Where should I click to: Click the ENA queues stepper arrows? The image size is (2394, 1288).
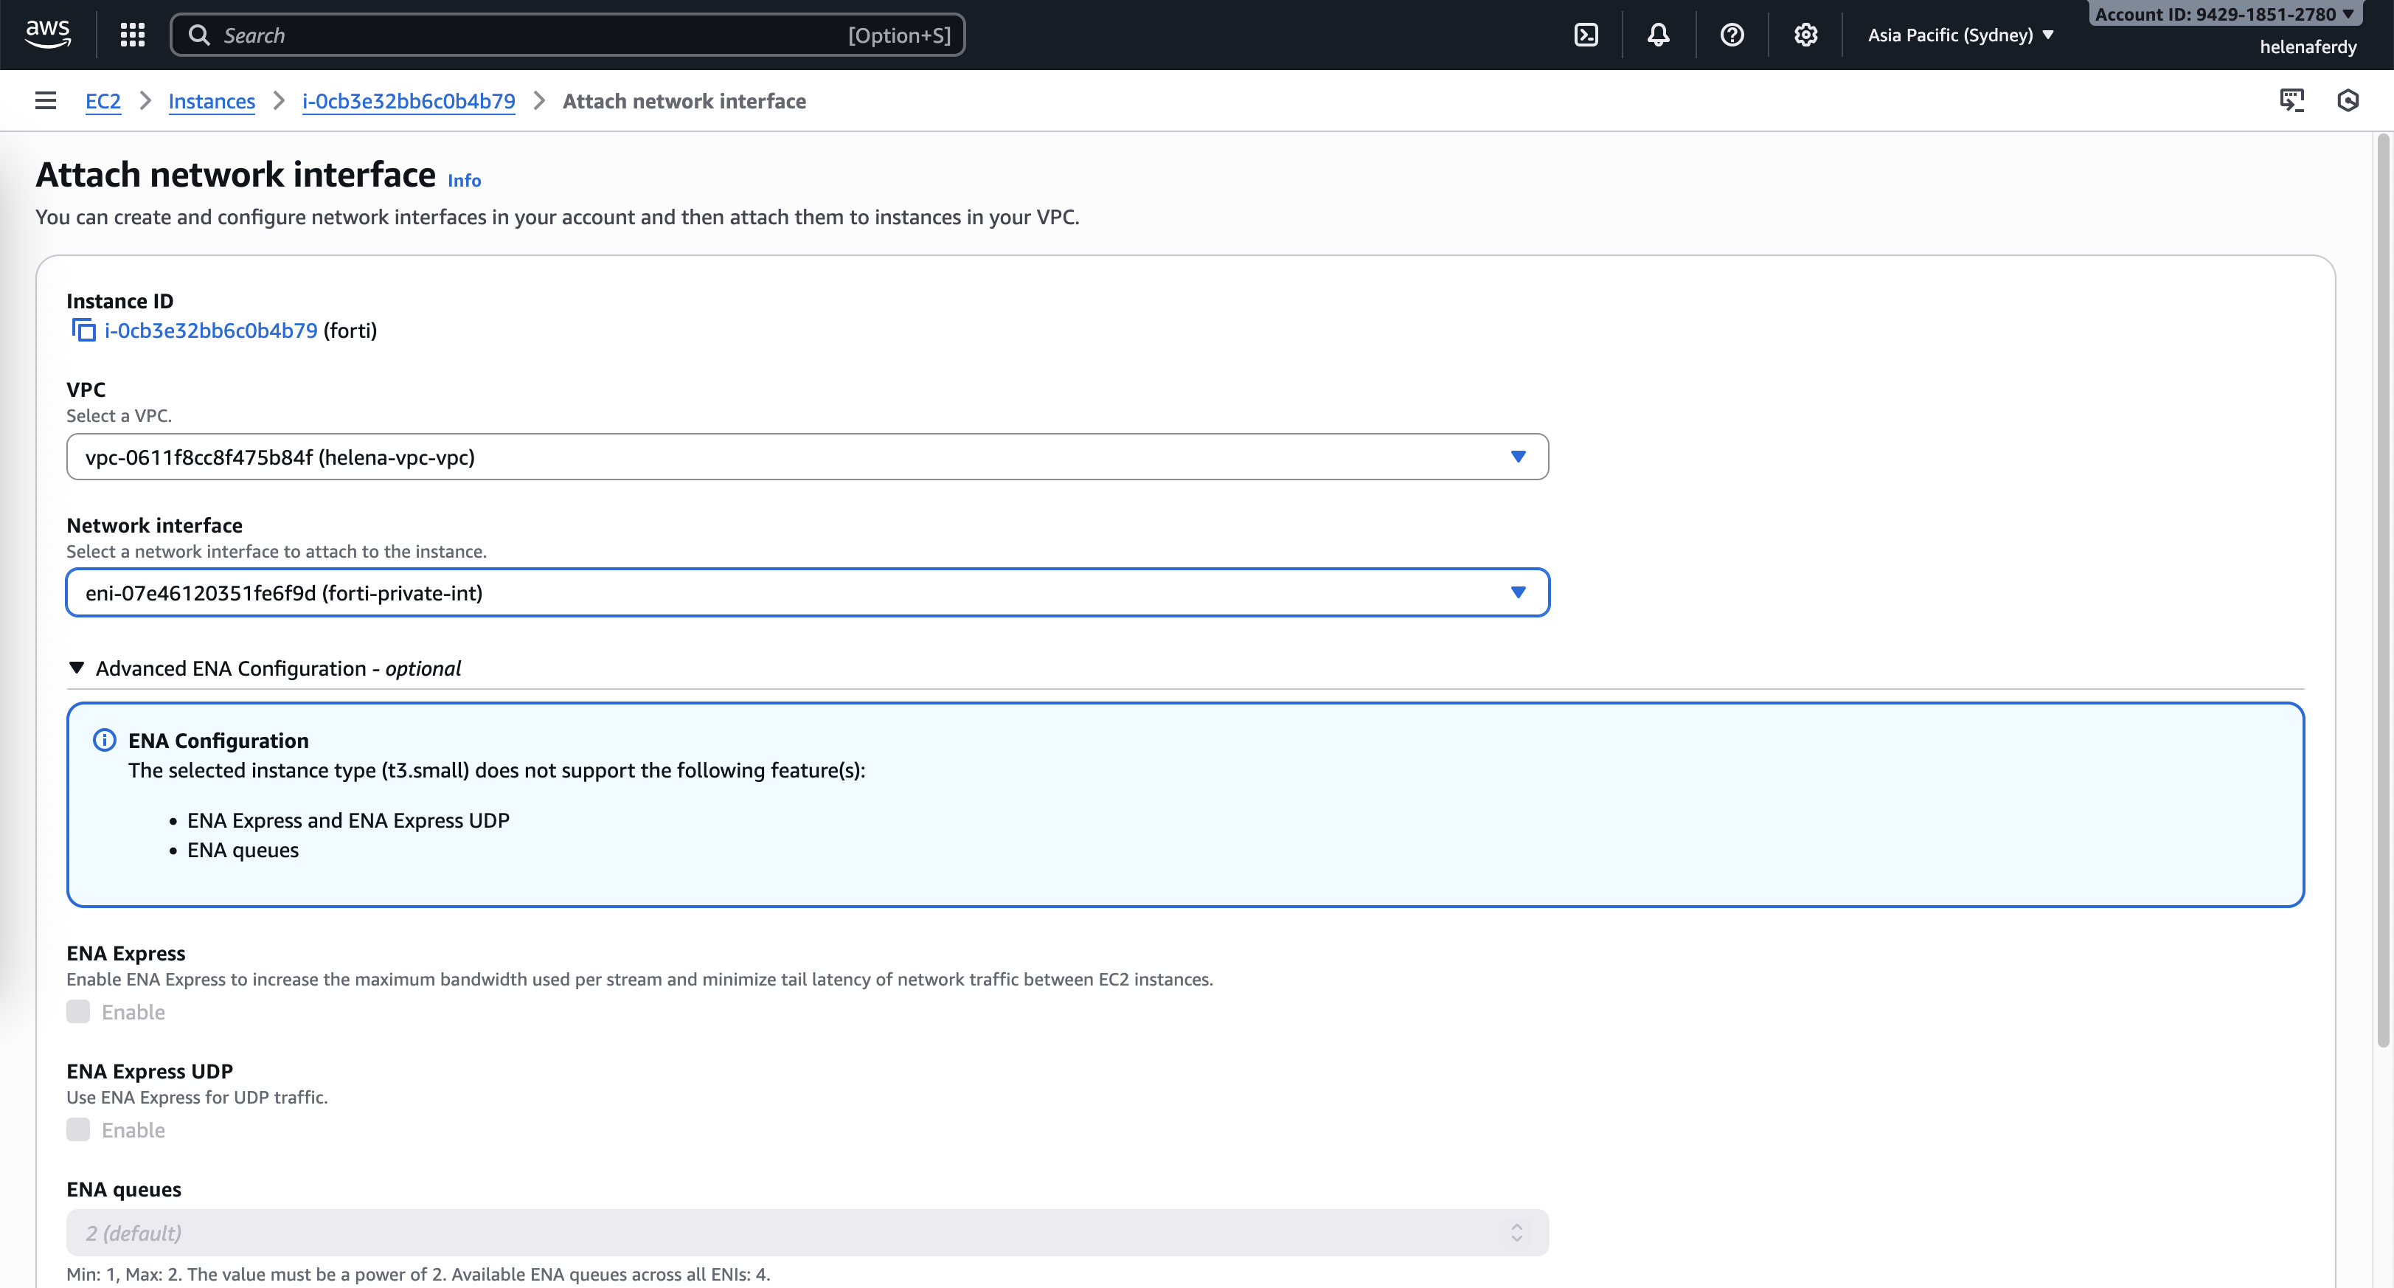click(1516, 1232)
